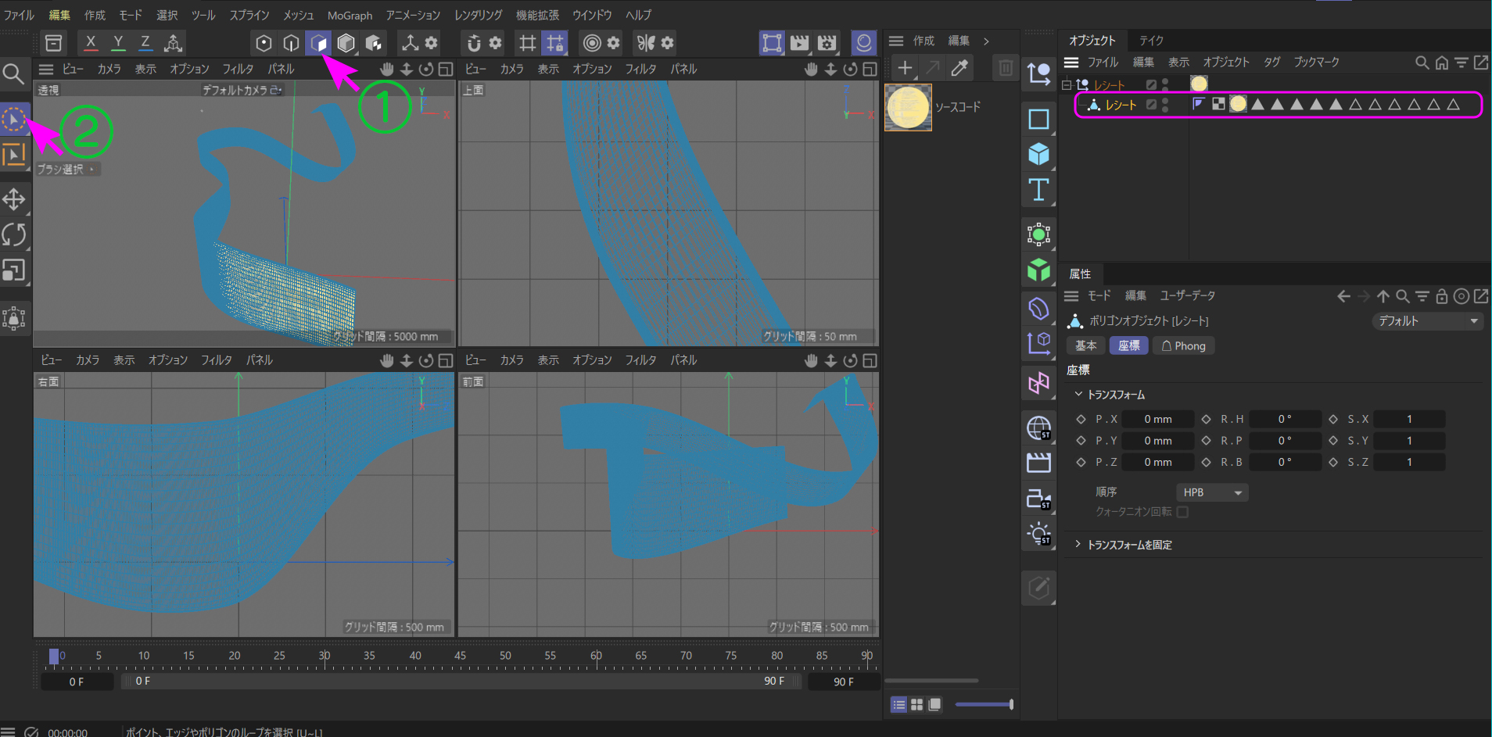The height and width of the screenshot is (737, 1492).
Task: Toggle the クォータニオン回転 checkbox
Action: click(x=1182, y=512)
